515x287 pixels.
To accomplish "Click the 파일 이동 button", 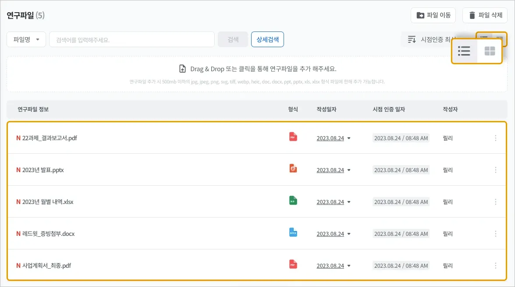I will (433, 15).
